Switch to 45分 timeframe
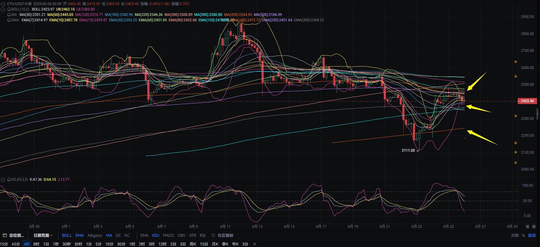 tap(16, 244)
